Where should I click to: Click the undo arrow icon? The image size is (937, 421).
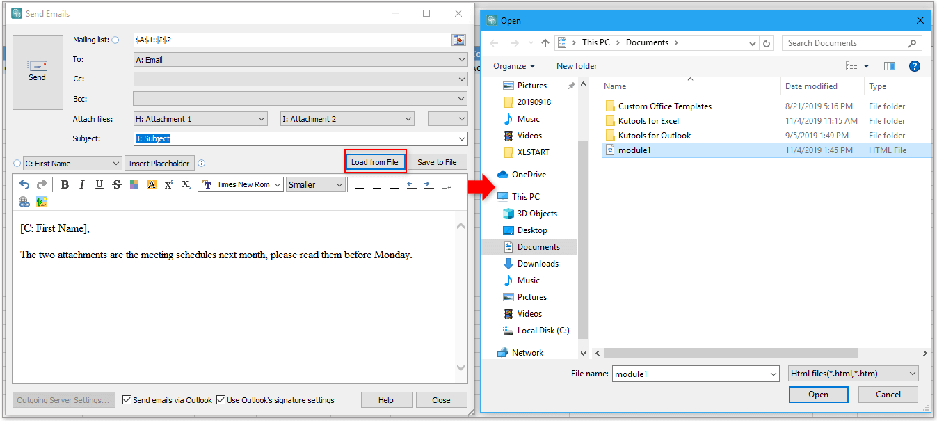point(24,184)
